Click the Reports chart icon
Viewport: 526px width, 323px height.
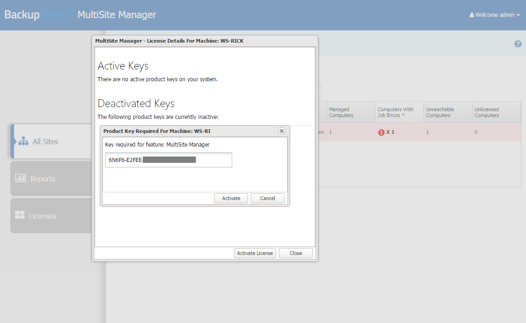20,178
